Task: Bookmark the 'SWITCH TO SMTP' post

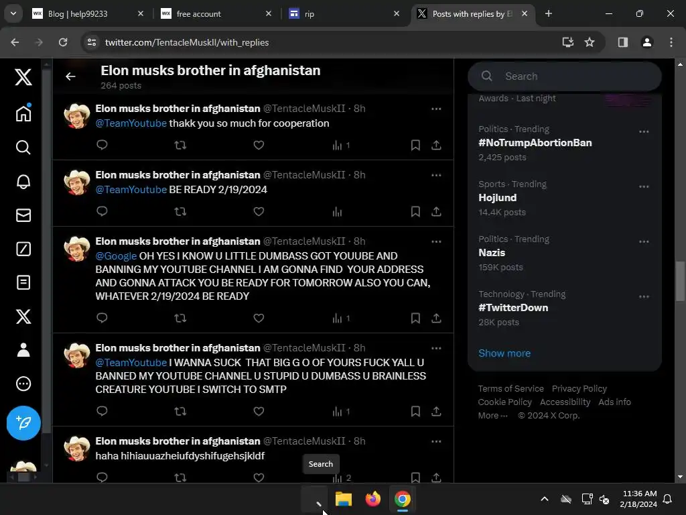Action: click(415, 411)
